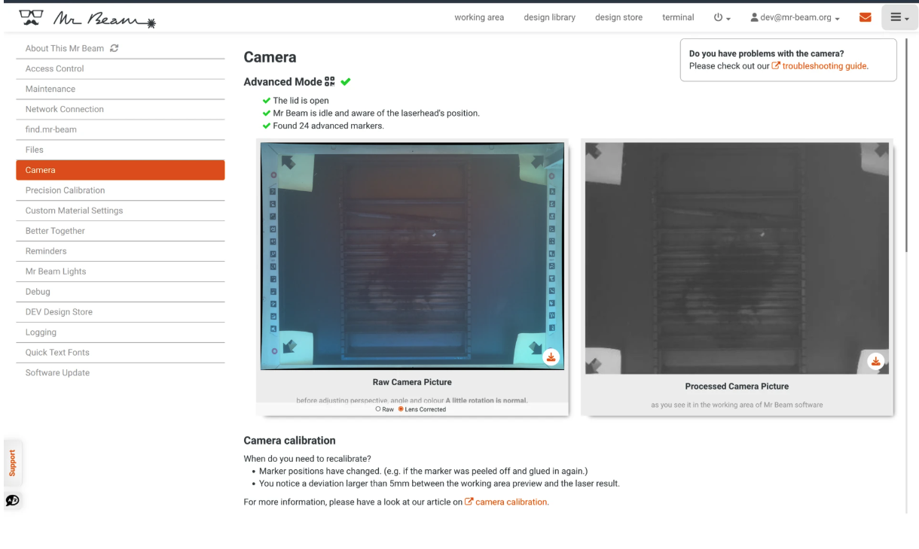Viewport: 919px width, 549px height.
Task: Select the Lens Corrected radio button
Action: tap(401, 409)
